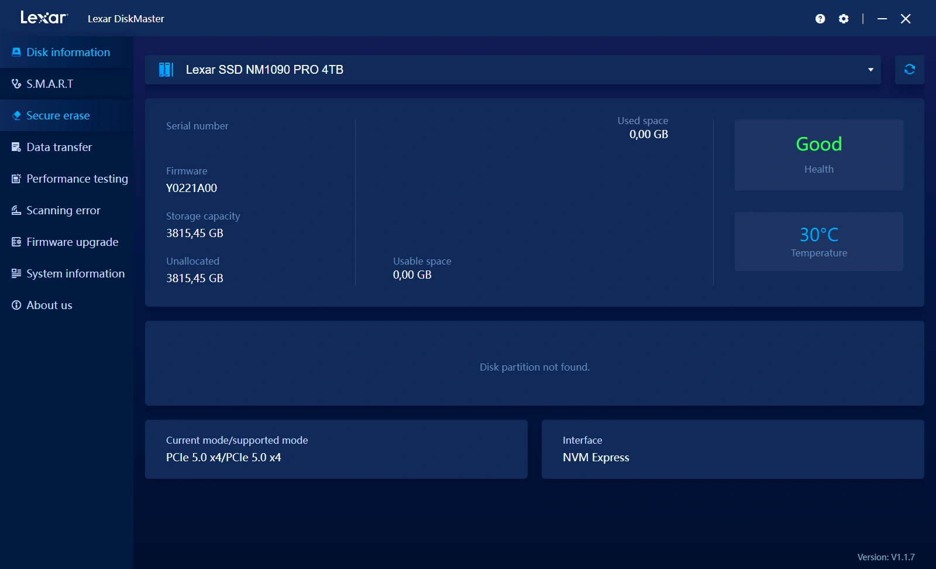Click the About us info icon
Screen dimensions: 936x569
(x=16, y=305)
